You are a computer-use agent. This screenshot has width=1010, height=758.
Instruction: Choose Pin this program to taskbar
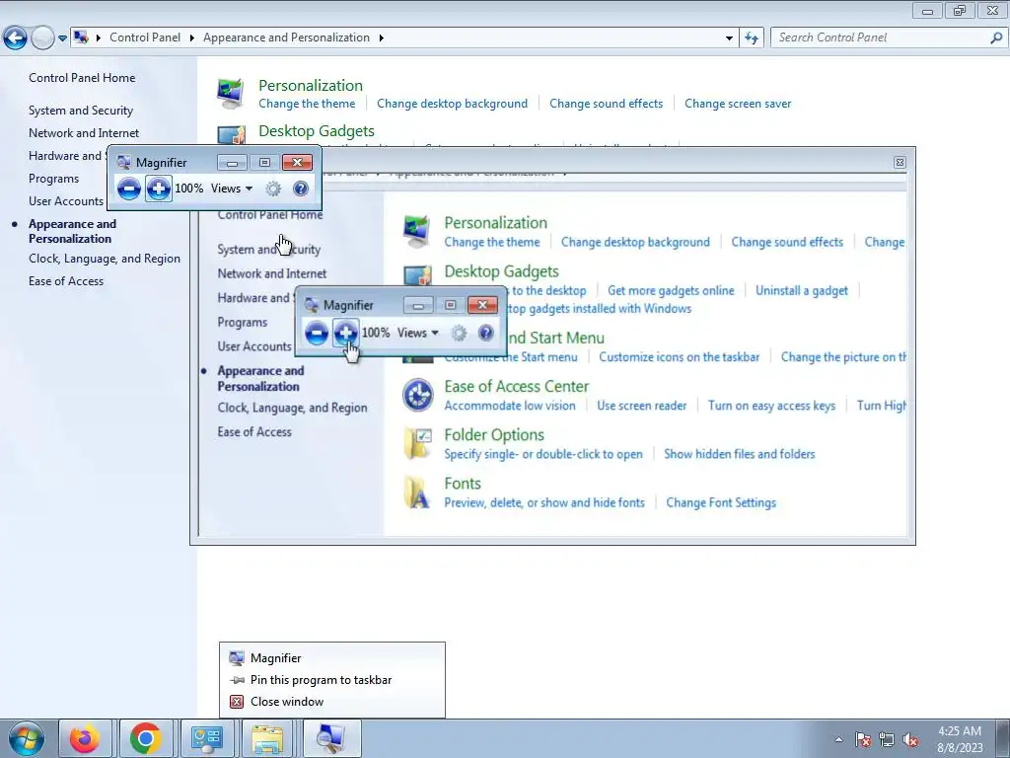[x=331, y=680]
